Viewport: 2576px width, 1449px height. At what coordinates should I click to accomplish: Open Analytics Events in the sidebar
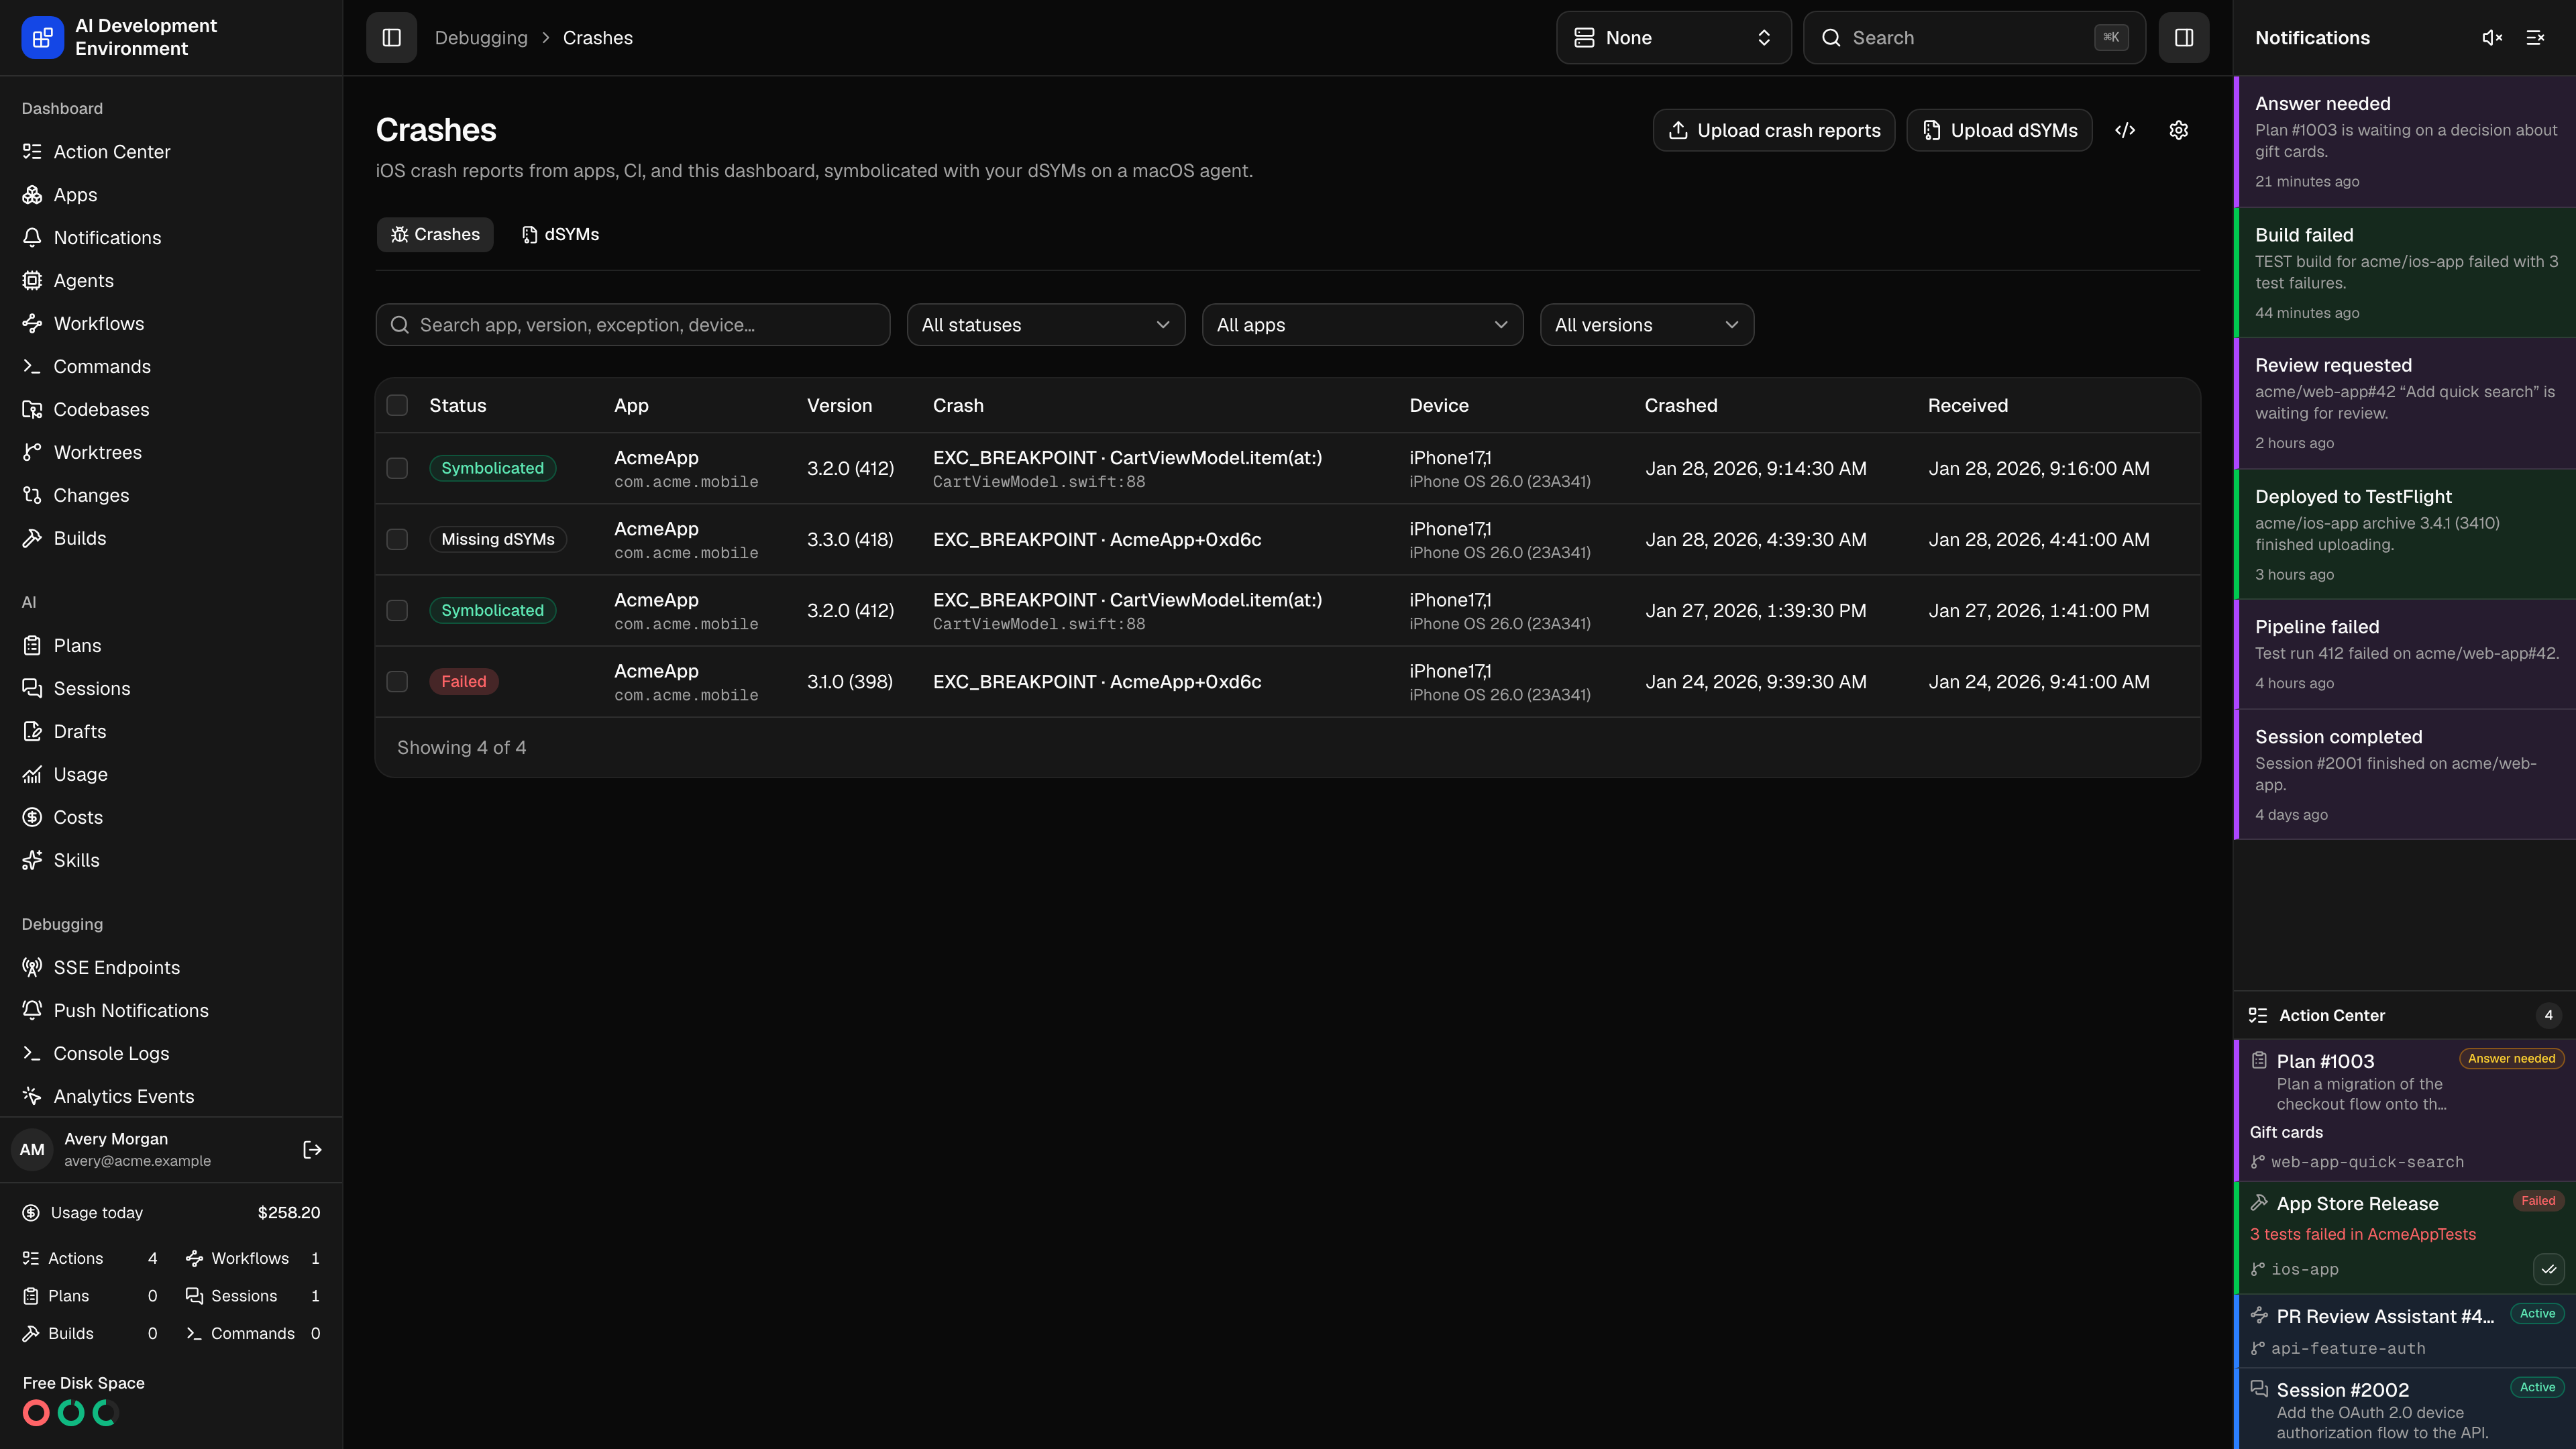[171, 1096]
